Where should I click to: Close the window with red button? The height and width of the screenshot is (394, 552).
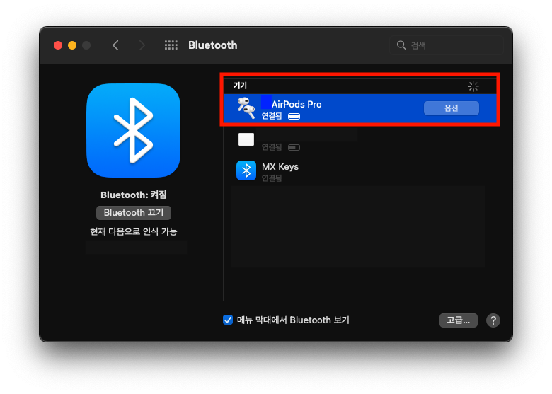click(58, 45)
